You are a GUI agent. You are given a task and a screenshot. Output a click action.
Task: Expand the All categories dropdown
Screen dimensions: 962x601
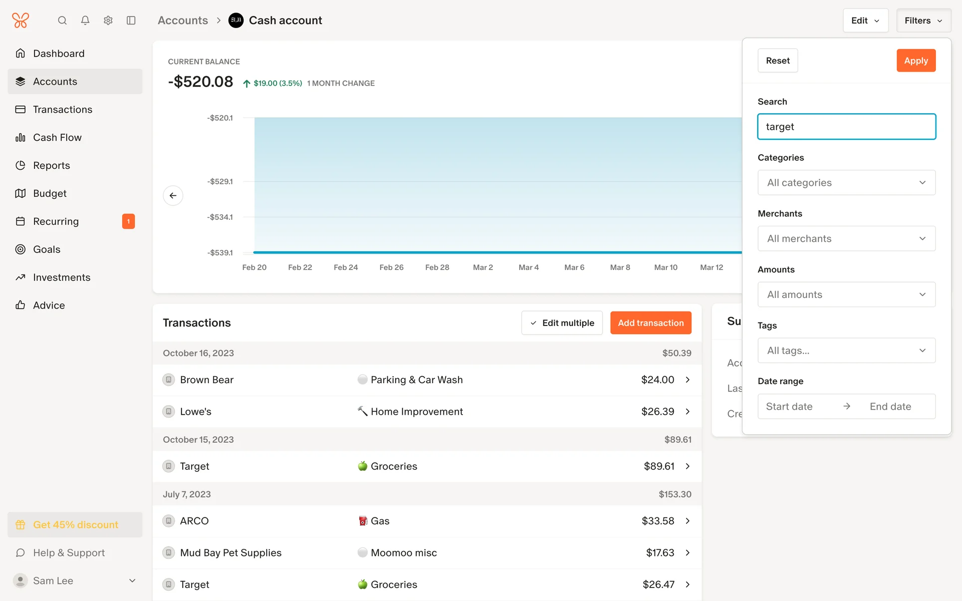(x=846, y=183)
